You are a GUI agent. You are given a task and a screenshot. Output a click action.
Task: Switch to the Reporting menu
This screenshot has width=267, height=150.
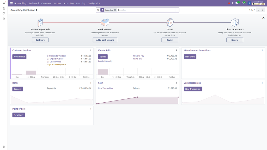point(80,3)
